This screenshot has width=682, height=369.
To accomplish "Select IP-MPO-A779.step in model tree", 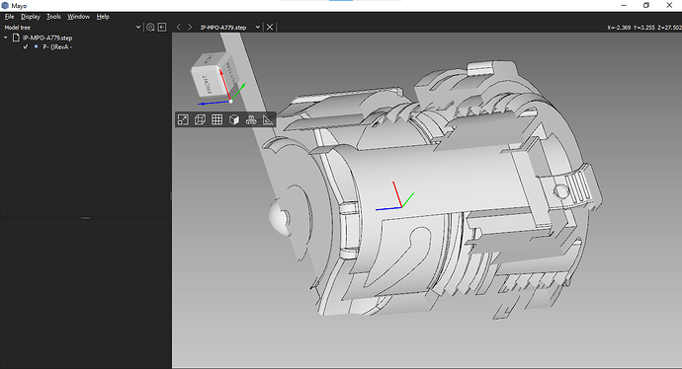I will click(47, 37).
